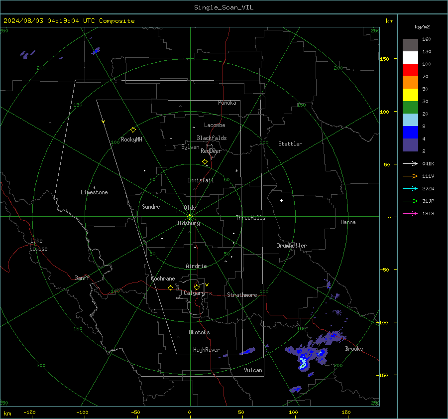Click the Okotoks town label

click(x=199, y=332)
